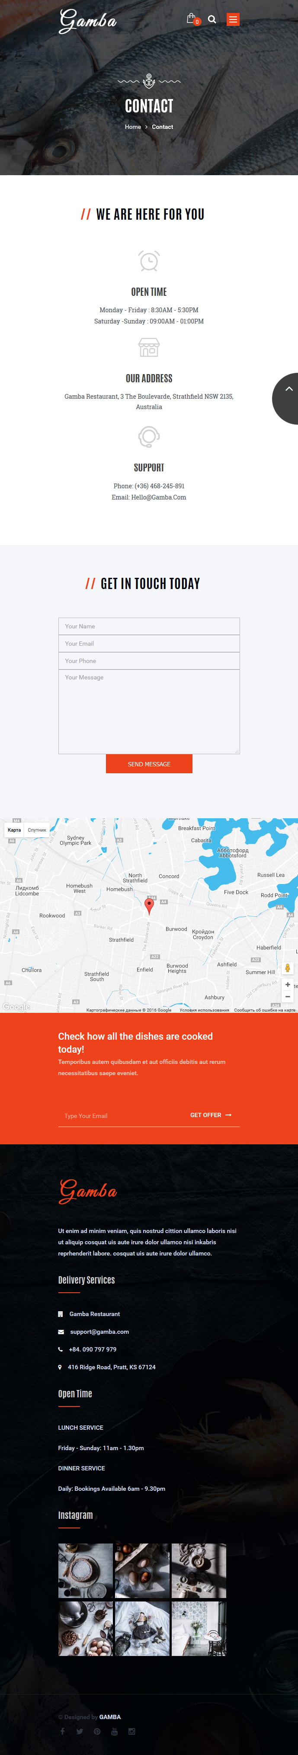Click the map zoom in plus
Image resolution: width=298 pixels, height=1755 pixels.
[288, 984]
